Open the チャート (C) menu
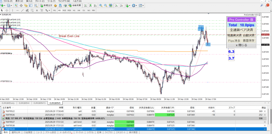 tap(40, 1)
